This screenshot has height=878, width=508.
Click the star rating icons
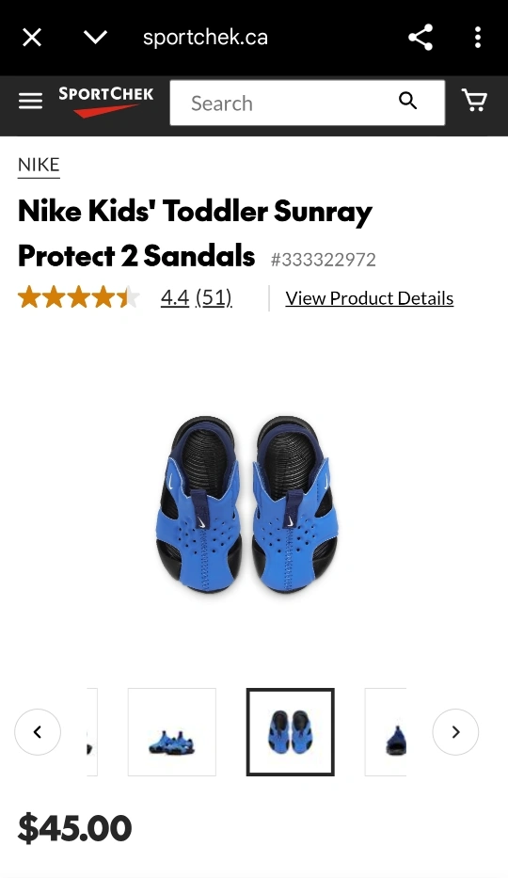[x=78, y=297]
